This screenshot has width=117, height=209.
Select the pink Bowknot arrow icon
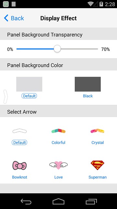19,166
